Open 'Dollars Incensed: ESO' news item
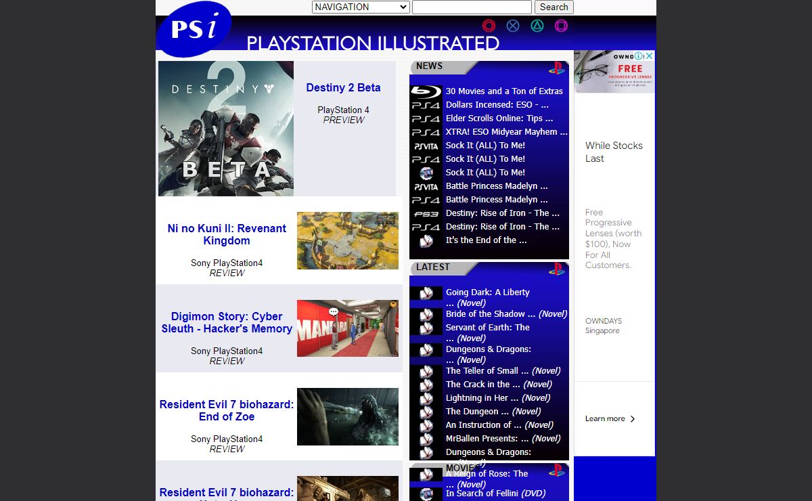The image size is (812, 501). click(x=497, y=105)
